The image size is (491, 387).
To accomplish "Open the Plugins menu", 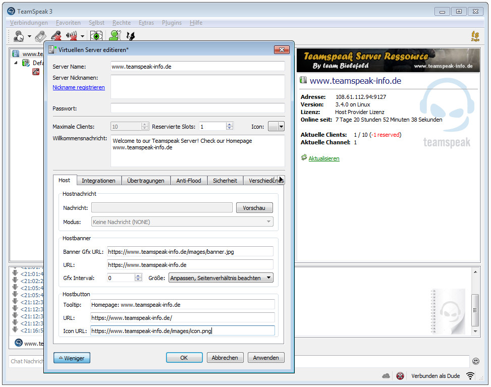I will coord(172,23).
